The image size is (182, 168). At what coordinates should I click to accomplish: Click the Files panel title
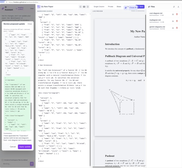[153, 7]
